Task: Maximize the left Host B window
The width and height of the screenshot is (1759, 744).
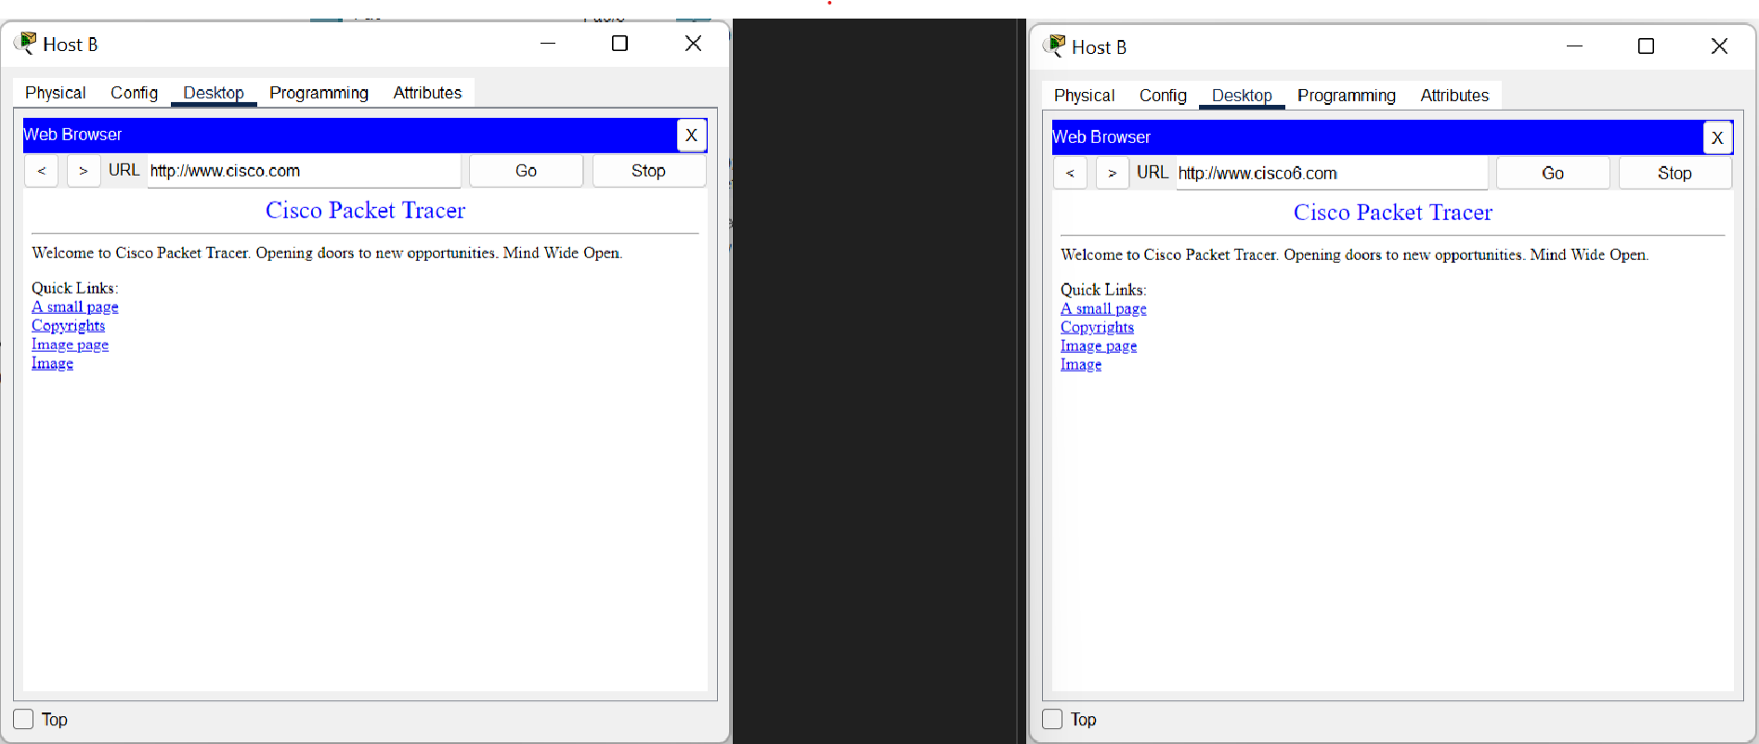Action: 619,44
